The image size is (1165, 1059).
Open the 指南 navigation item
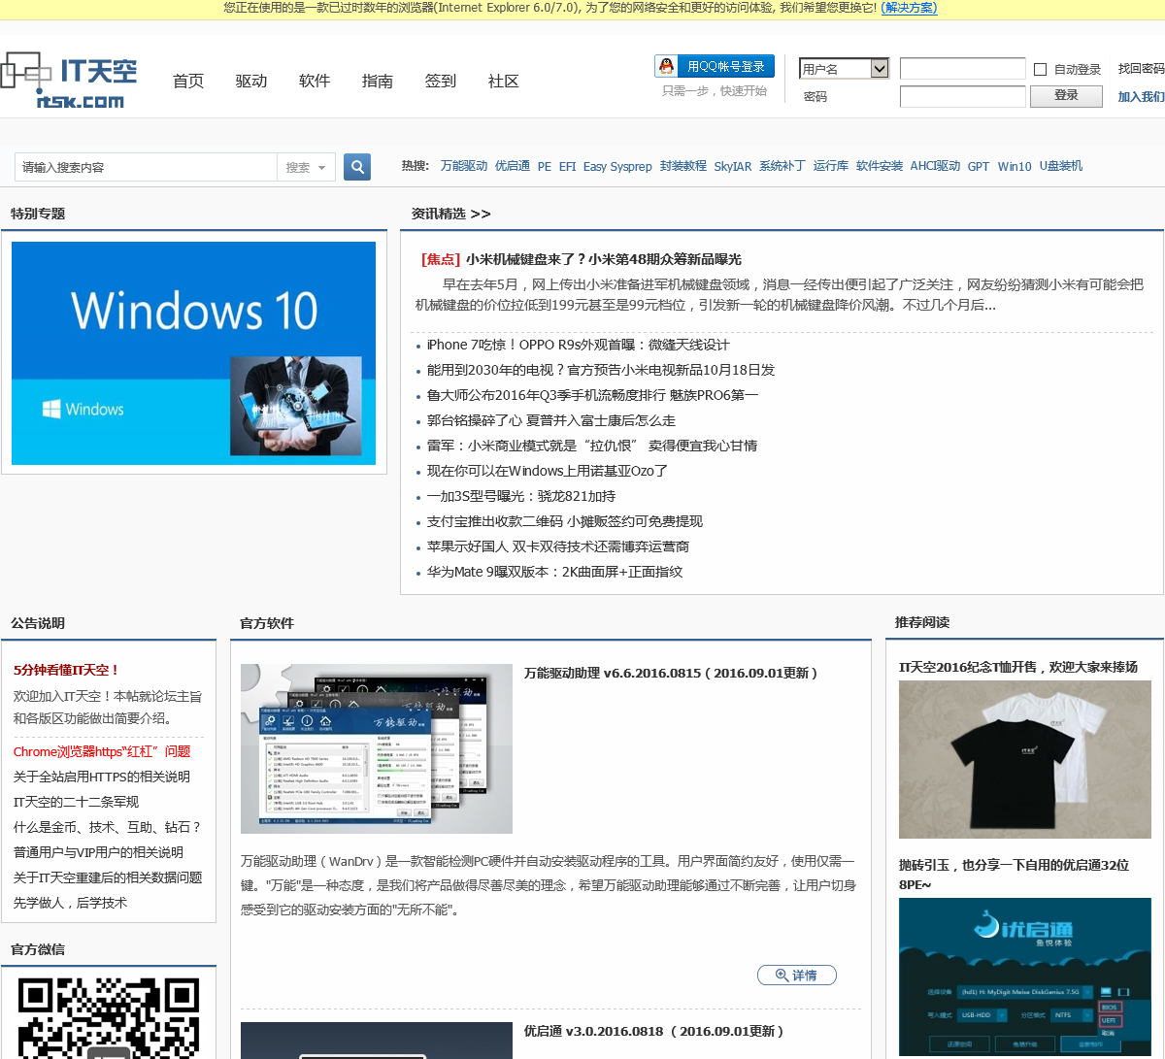click(378, 82)
